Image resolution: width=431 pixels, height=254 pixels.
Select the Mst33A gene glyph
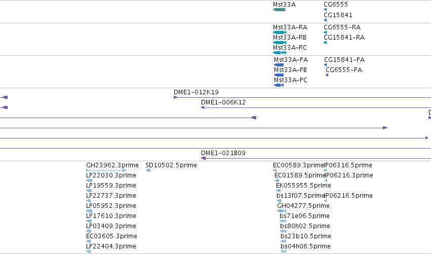coord(279,10)
